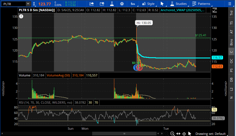Click the RSI (14, 70, 30, CLOSE, WILDERS, no) label
Image resolution: width=236 pixels, height=136 pixels.
[x=45, y=103]
